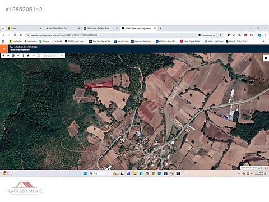The image size is (269, 202).
Task: Open the map layer settings gear icon
Action: coord(266,58)
